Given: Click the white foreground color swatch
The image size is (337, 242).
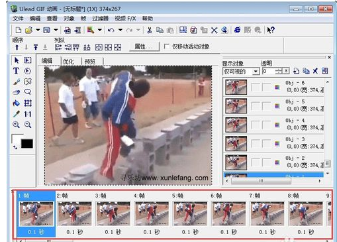Looking at the screenshot, I should (x=17, y=138).
